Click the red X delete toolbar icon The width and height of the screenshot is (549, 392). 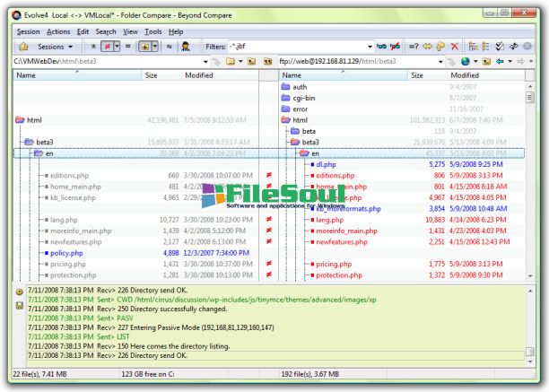click(x=456, y=46)
